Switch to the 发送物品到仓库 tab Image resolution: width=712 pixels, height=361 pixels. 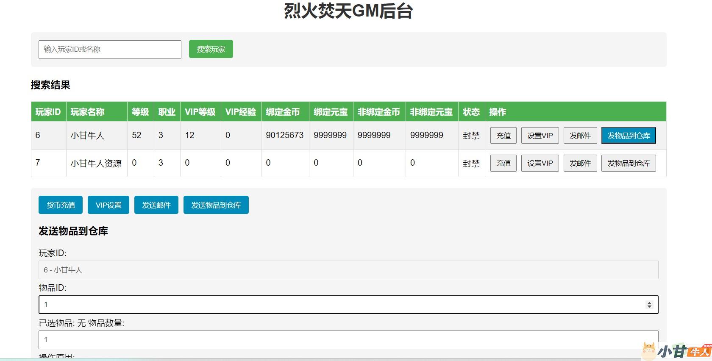(216, 205)
